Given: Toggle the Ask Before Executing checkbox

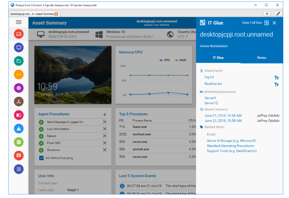Looking at the screenshot, I should 41,158.
